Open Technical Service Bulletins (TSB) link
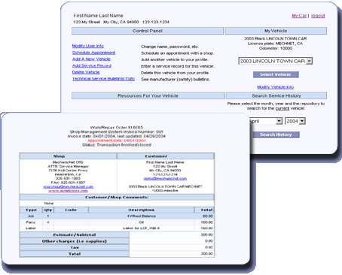 pyautogui.click(x=103, y=79)
